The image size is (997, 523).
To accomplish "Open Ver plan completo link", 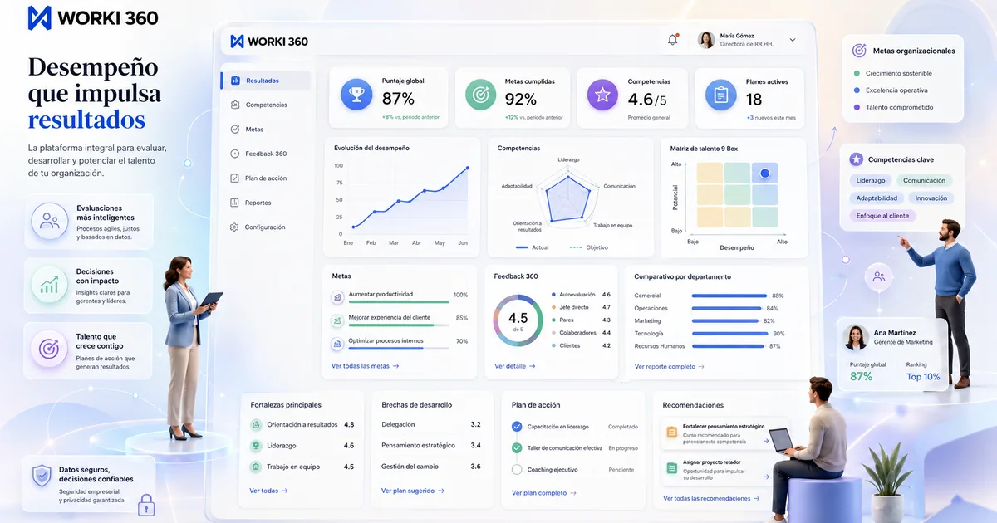I will tap(544, 492).
